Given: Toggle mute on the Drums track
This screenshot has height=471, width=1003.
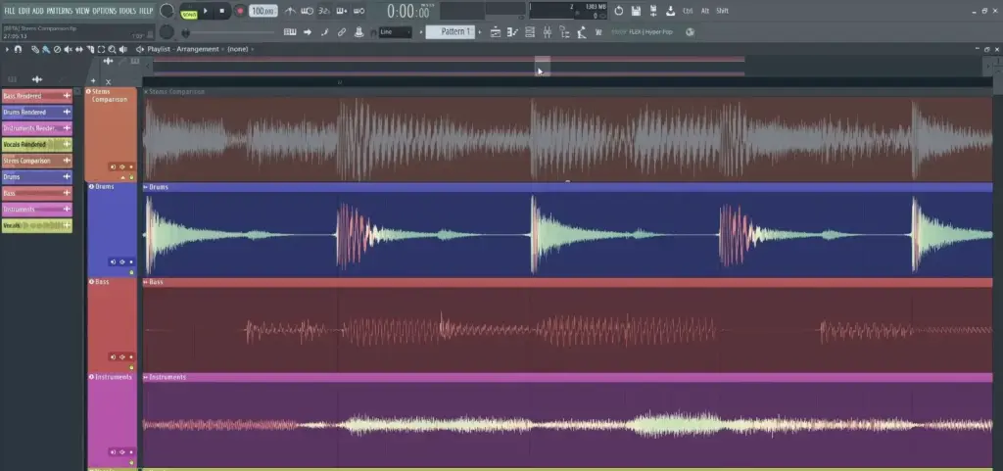Looking at the screenshot, I should (132, 272).
